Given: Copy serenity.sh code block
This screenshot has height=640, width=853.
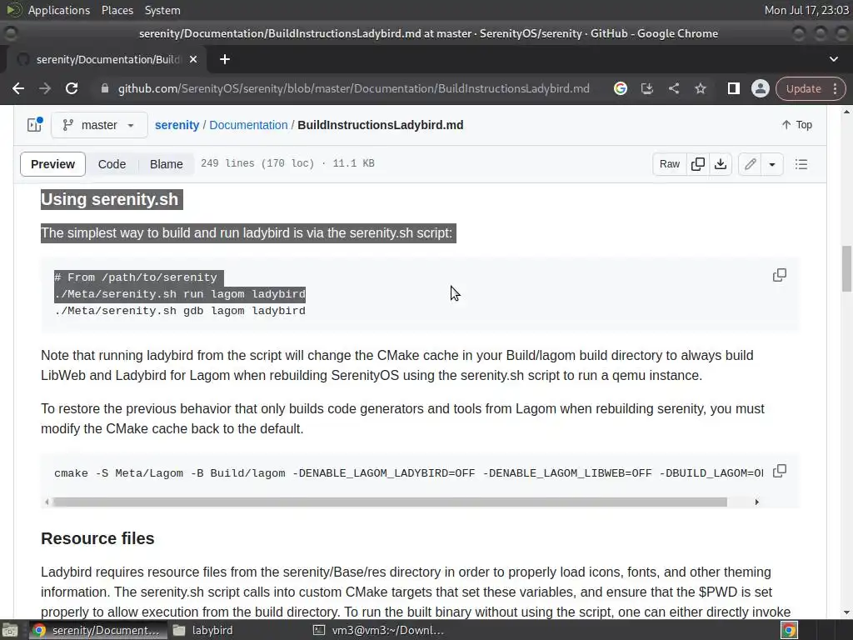Looking at the screenshot, I should pos(780,275).
